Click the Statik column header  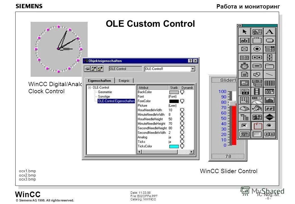pyautogui.click(x=174, y=88)
